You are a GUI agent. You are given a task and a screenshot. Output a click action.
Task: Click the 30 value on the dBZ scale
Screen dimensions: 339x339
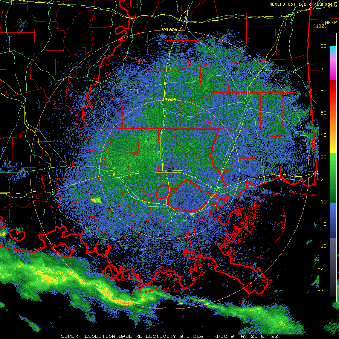[x=324, y=157]
